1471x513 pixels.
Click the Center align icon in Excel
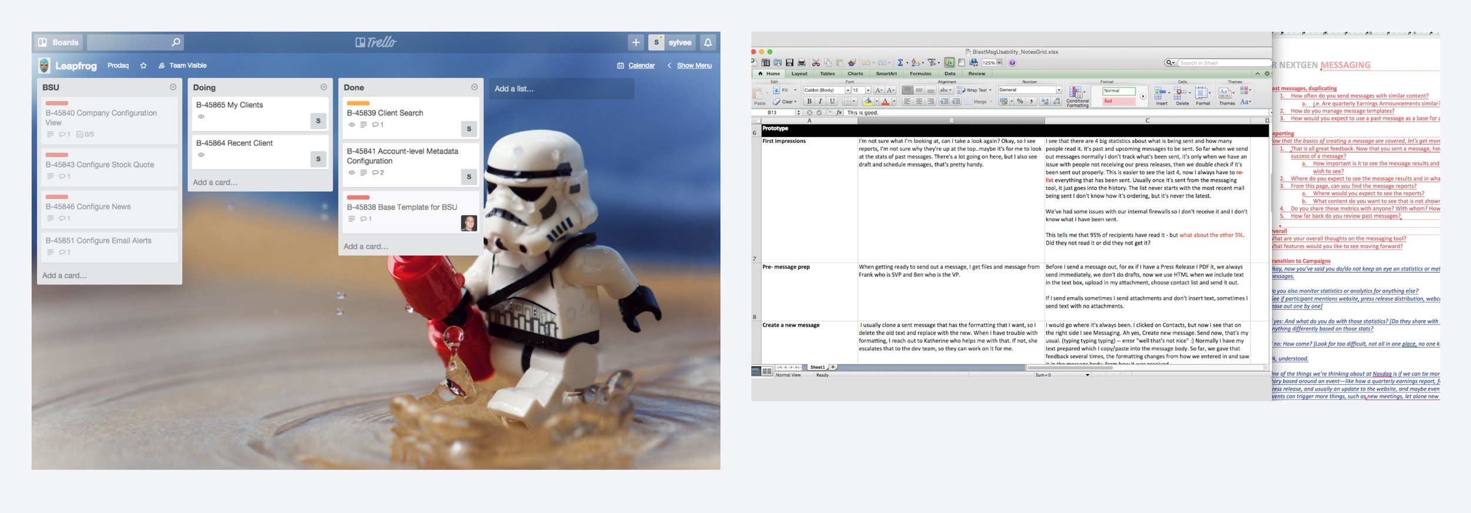click(918, 101)
